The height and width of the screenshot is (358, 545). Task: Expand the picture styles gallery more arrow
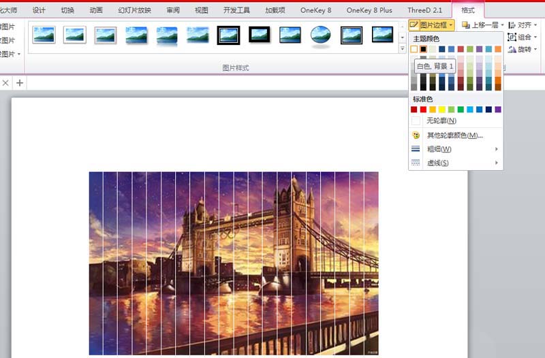tap(402, 49)
